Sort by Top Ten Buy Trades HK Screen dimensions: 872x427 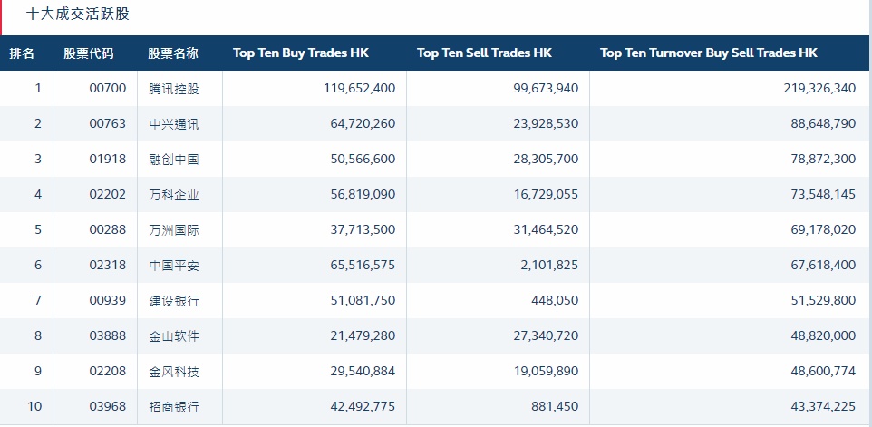tap(301, 53)
